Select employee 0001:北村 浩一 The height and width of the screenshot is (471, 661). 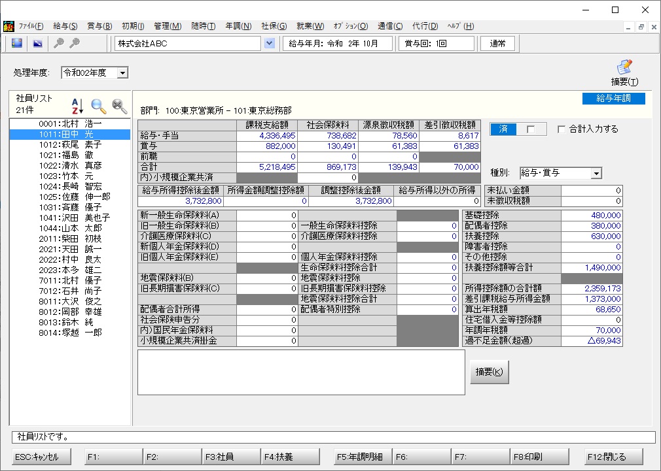pyautogui.click(x=70, y=123)
